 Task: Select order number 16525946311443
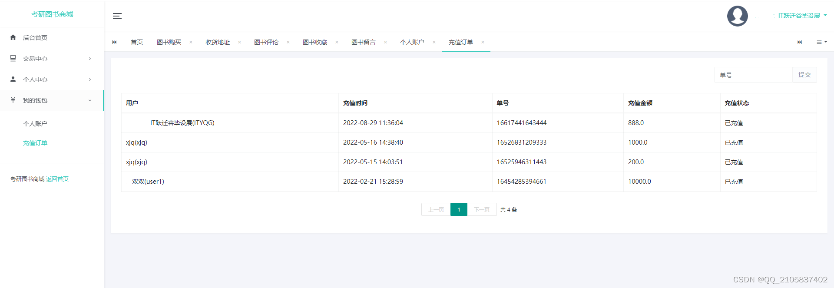pos(522,162)
